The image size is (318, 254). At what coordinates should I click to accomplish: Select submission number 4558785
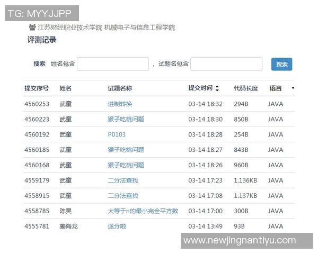[x=37, y=211]
